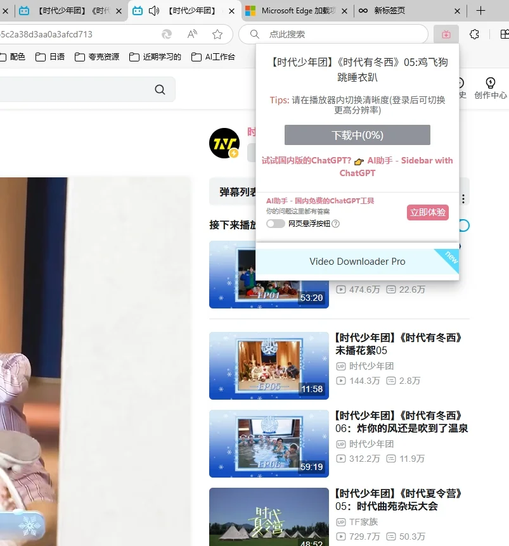Switch to the Microsoft Edge 加载项 tab
Screen dimensions: 509x546
[298, 11]
